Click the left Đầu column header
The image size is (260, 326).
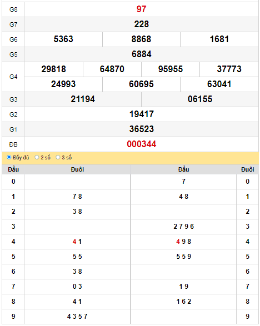point(13,169)
